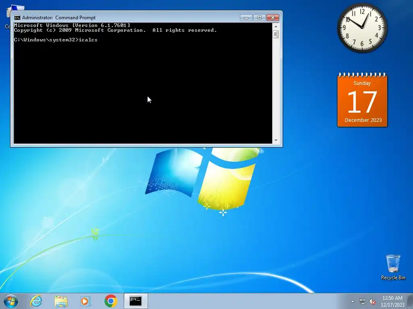
Task: Click the 'December 2023' text on calendar gadget
Action: 363,120
